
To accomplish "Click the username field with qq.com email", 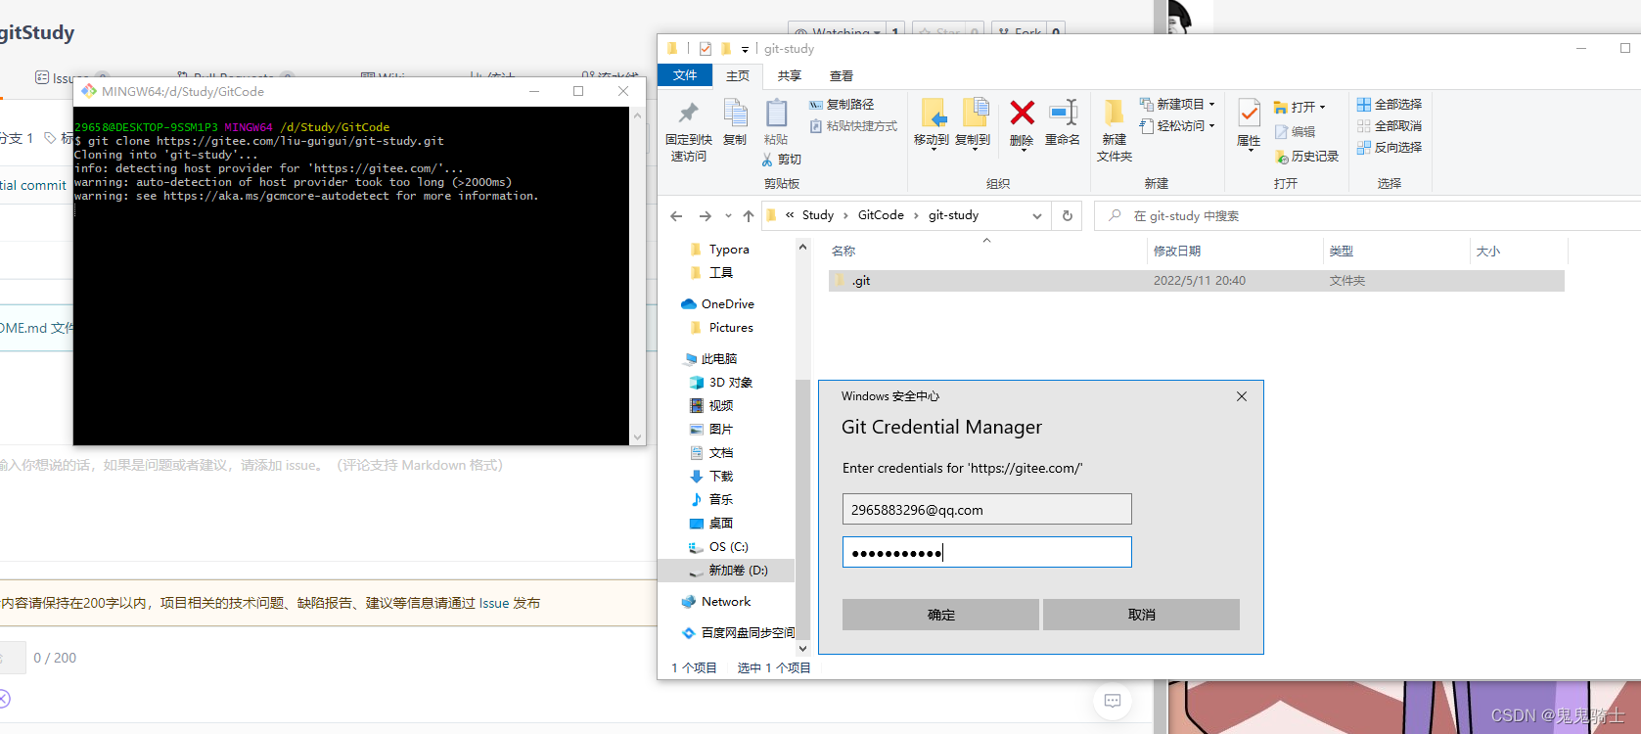I will [986, 509].
